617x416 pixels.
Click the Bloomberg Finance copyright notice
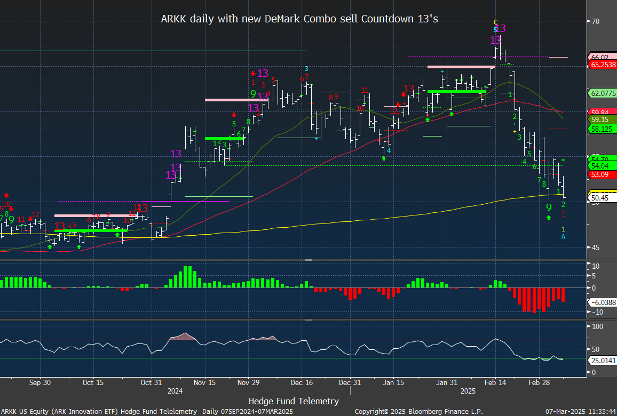(418, 412)
